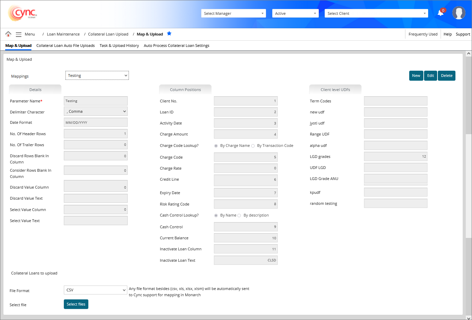Click the home icon in breadcrumb bar
Viewport: 472px width, 320px height.
point(8,34)
